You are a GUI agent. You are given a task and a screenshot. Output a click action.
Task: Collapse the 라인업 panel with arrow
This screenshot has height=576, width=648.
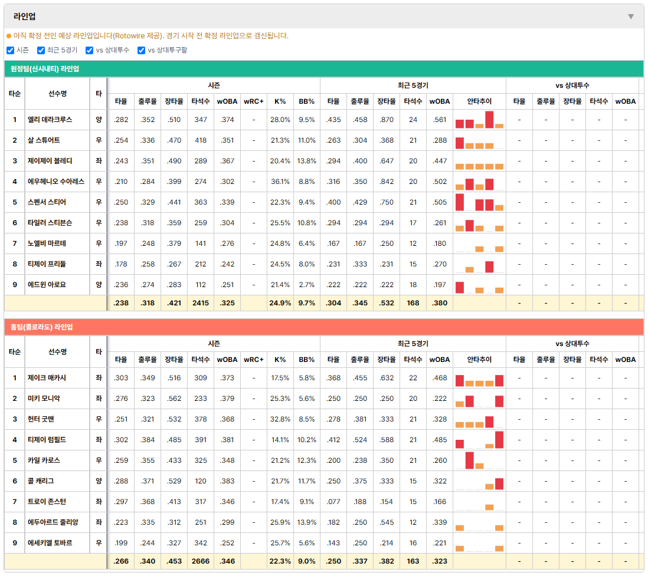631,17
